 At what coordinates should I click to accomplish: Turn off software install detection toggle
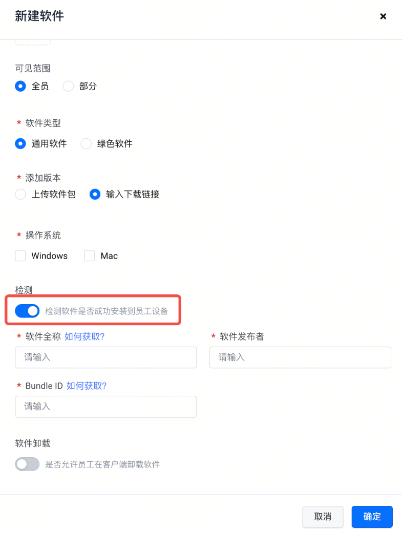point(27,311)
